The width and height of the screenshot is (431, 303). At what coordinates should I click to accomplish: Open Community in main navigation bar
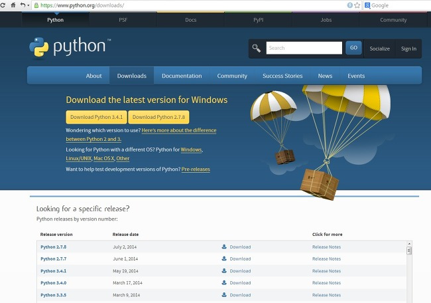pyautogui.click(x=232, y=76)
